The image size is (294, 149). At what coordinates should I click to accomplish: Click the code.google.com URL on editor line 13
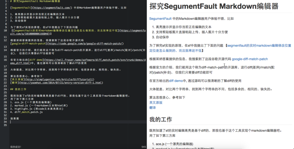pyautogui.click(x=86, y=44)
